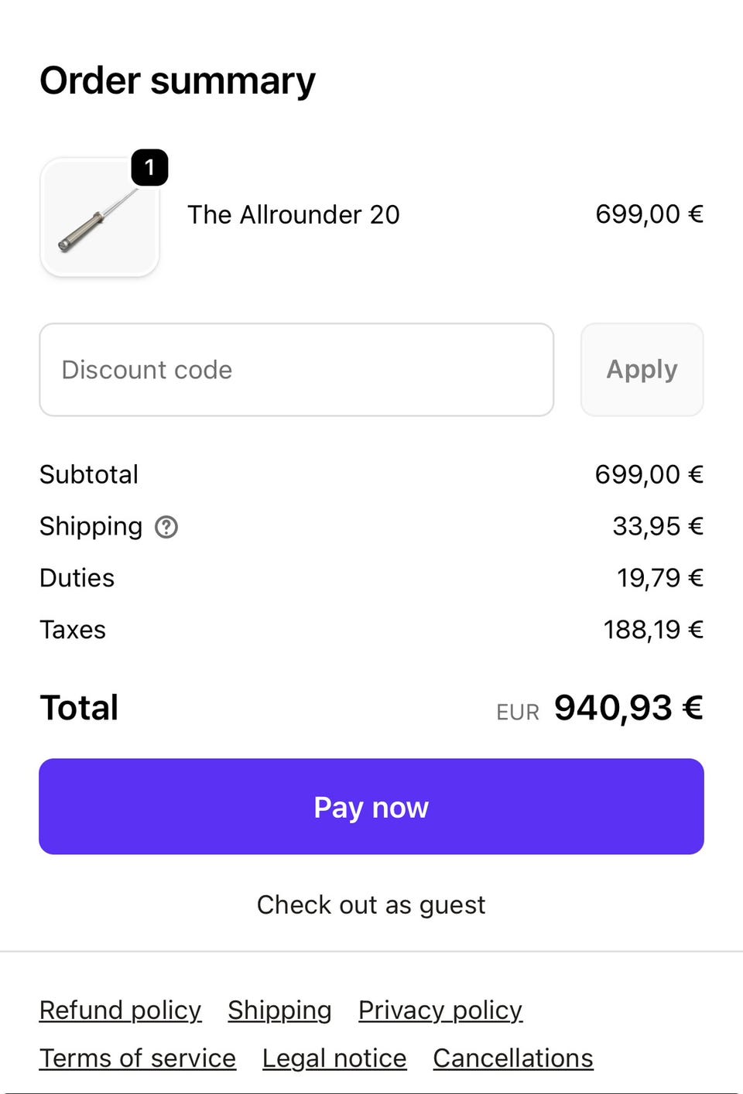Click the shipping cost 33,95 €
Screen dimensions: 743x1094
pyautogui.click(x=658, y=526)
